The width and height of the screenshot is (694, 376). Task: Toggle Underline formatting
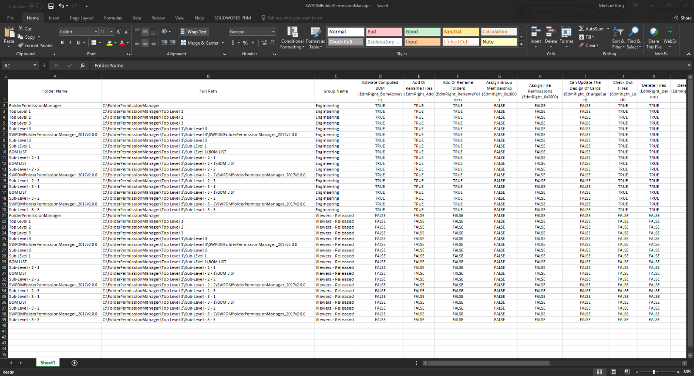pos(78,43)
